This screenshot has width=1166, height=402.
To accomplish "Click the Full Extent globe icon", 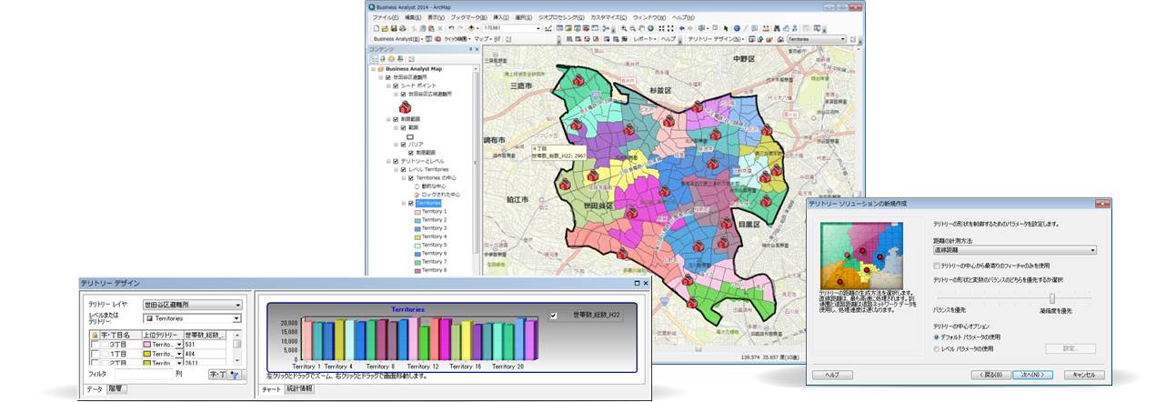I will [x=650, y=28].
